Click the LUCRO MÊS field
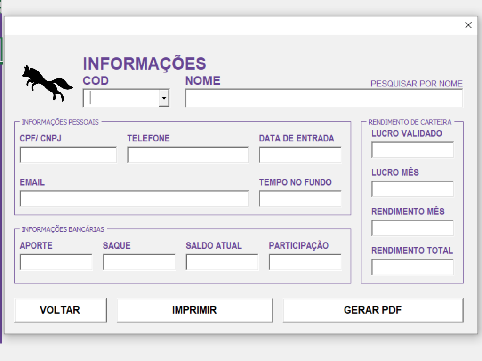 pos(412,188)
